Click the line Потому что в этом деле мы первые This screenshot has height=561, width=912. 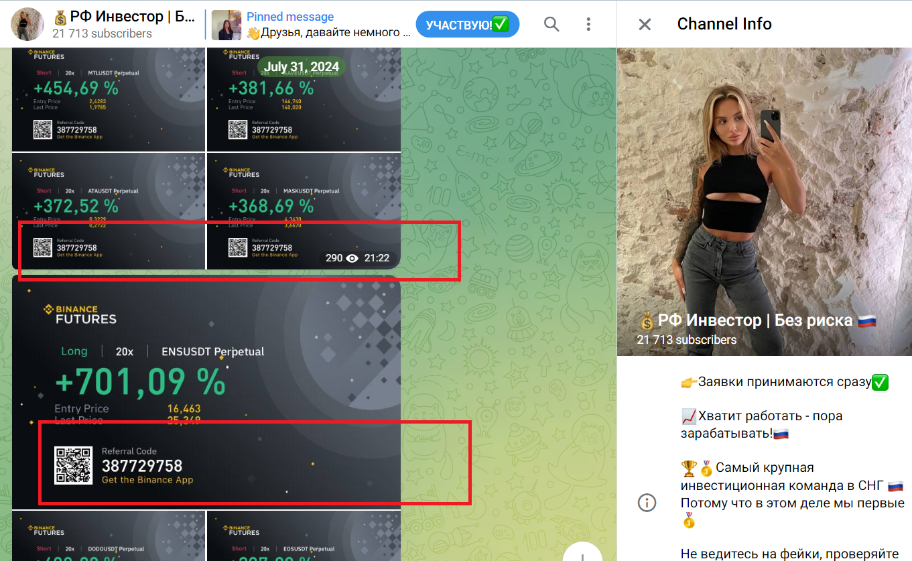(793, 503)
